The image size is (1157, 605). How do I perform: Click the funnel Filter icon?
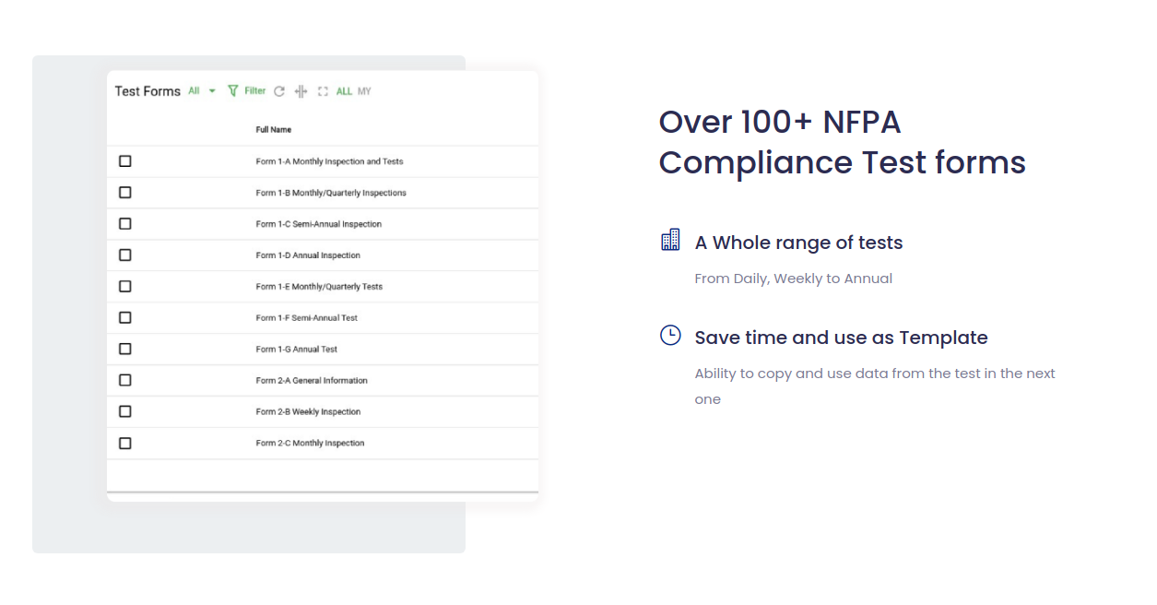click(x=233, y=90)
